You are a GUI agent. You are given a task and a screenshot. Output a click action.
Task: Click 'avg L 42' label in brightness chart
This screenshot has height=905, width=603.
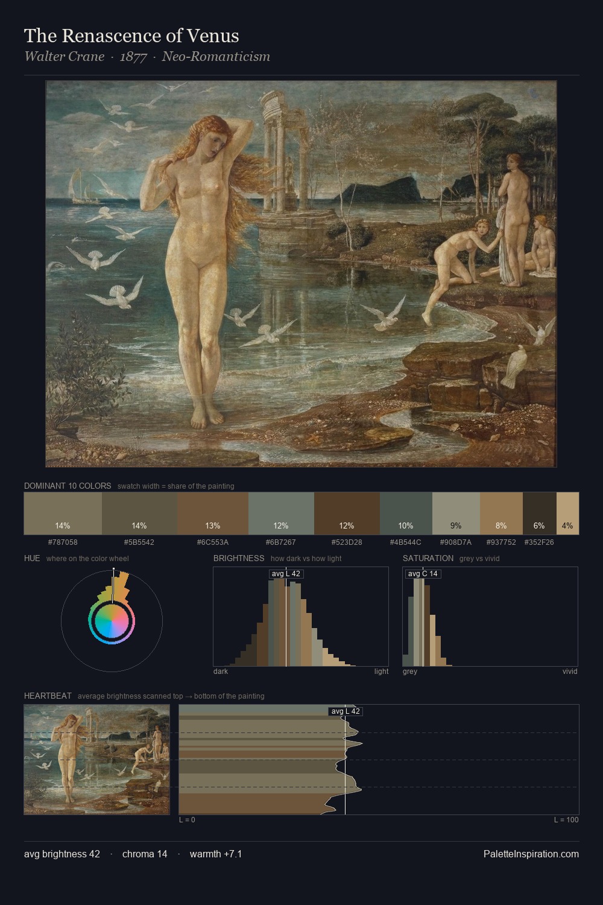286,574
